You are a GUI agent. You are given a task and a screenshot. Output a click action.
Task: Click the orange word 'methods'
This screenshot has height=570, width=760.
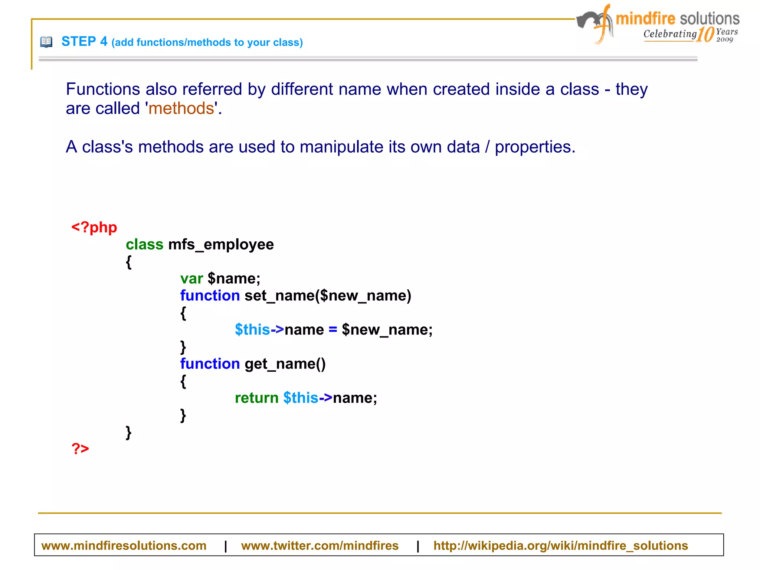[181, 108]
